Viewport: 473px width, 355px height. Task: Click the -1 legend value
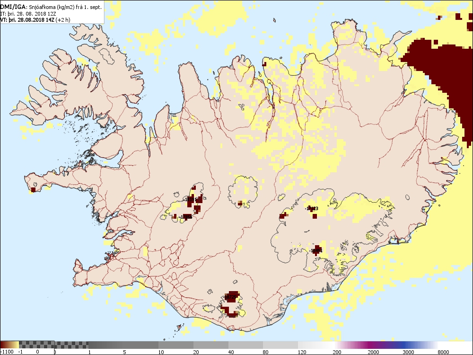(x=20, y=352)
